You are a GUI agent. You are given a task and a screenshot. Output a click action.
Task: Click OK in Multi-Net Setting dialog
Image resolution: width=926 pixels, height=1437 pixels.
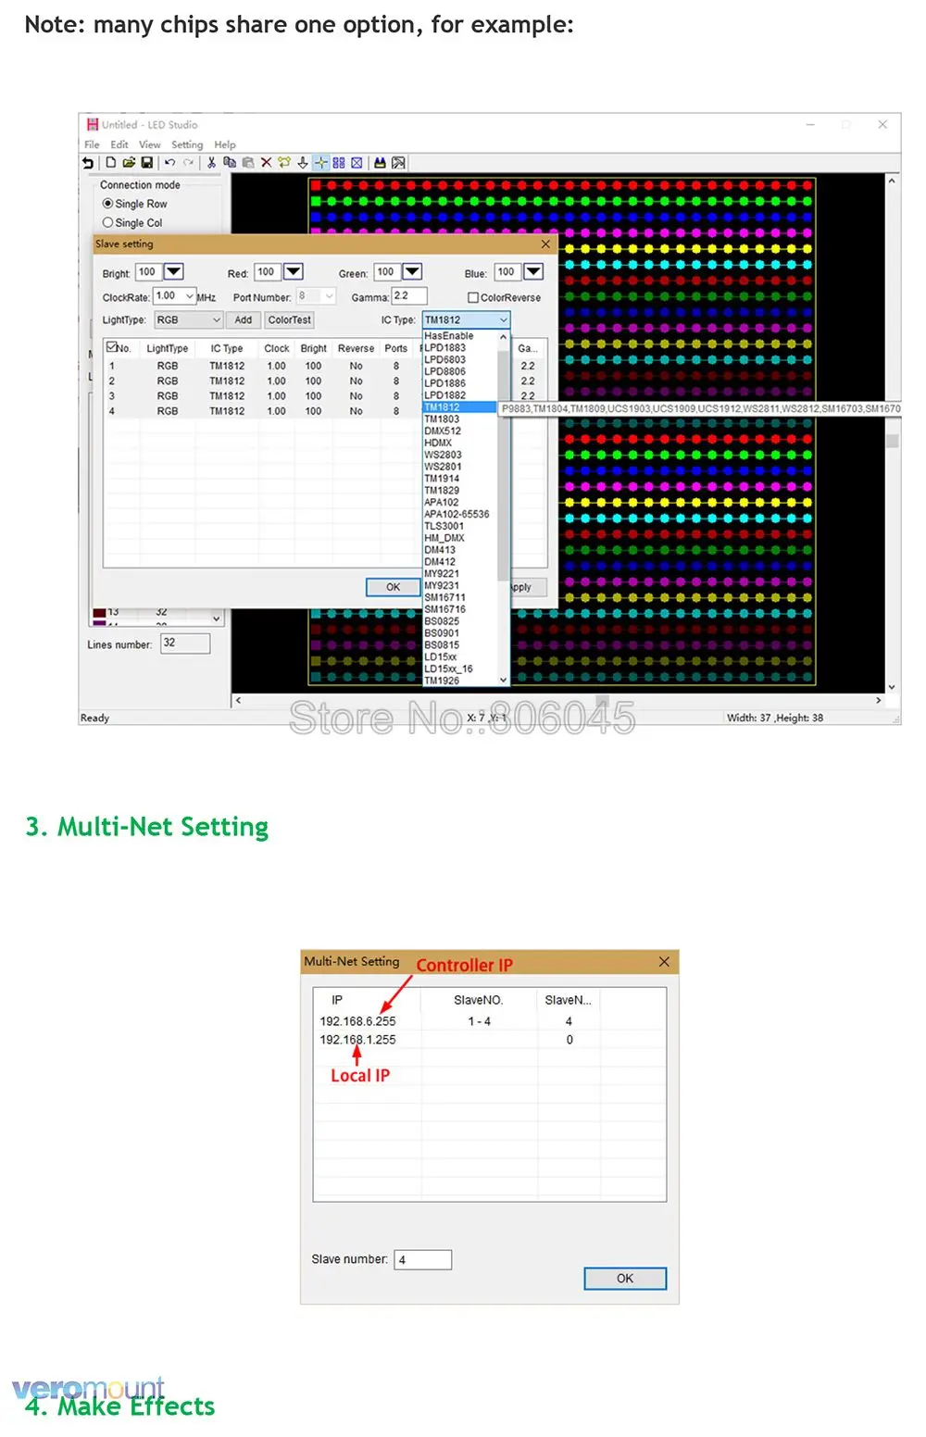click(625, 1279)
